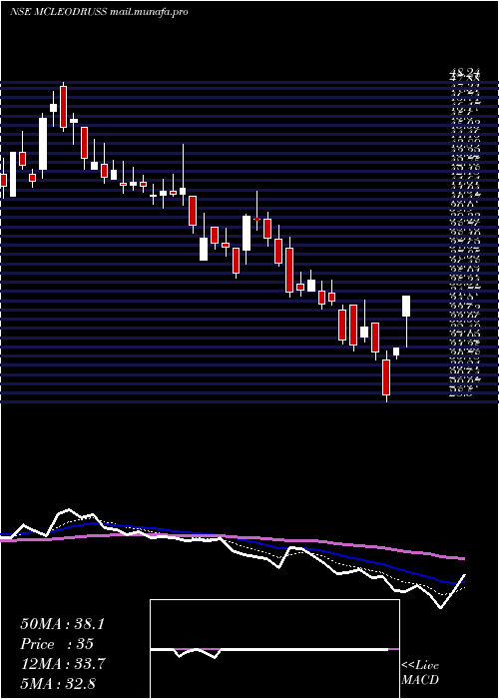Click the 5MA : 32.8 readout
The image size is (499, 699).
[x=58, y=684]
